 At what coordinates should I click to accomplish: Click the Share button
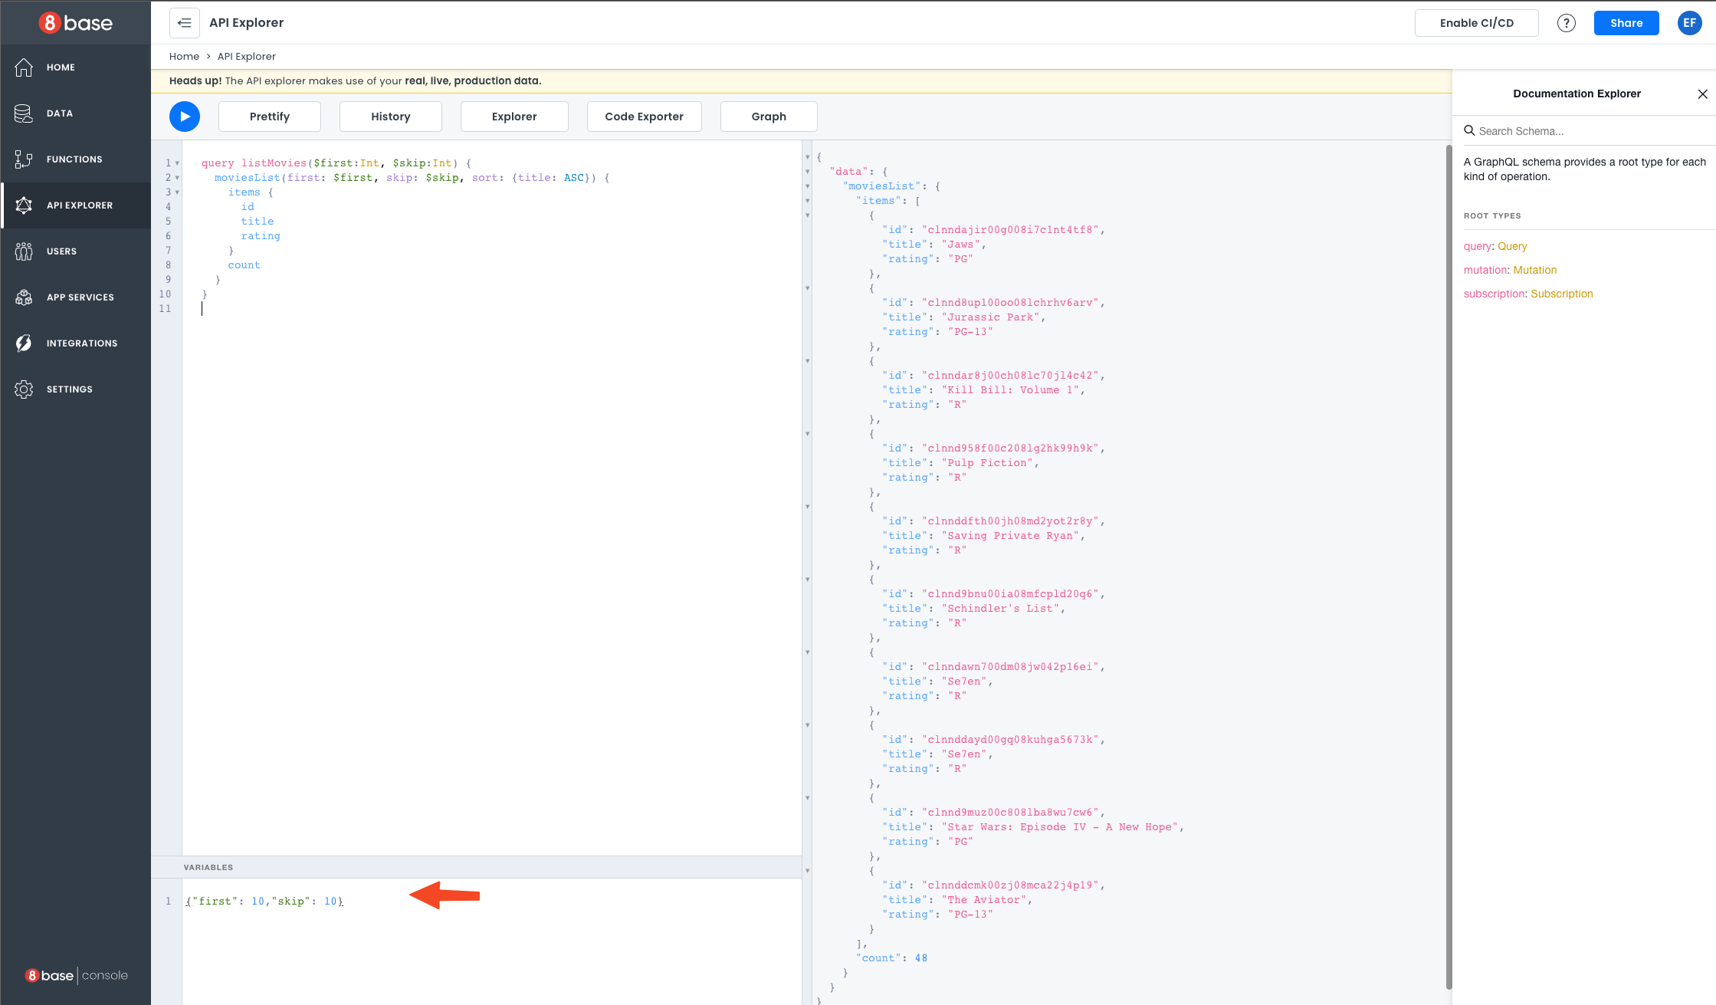coord(1626,23)
